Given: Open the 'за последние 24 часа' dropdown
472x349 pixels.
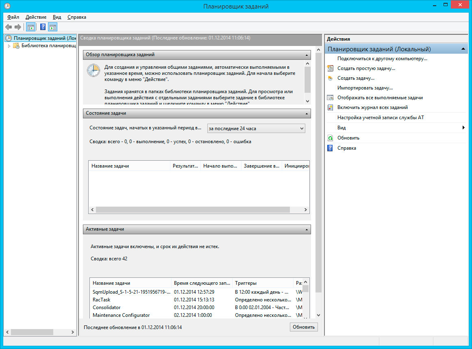Looking at the screenshot, I should pyautogui.click(x=256, y=129).
